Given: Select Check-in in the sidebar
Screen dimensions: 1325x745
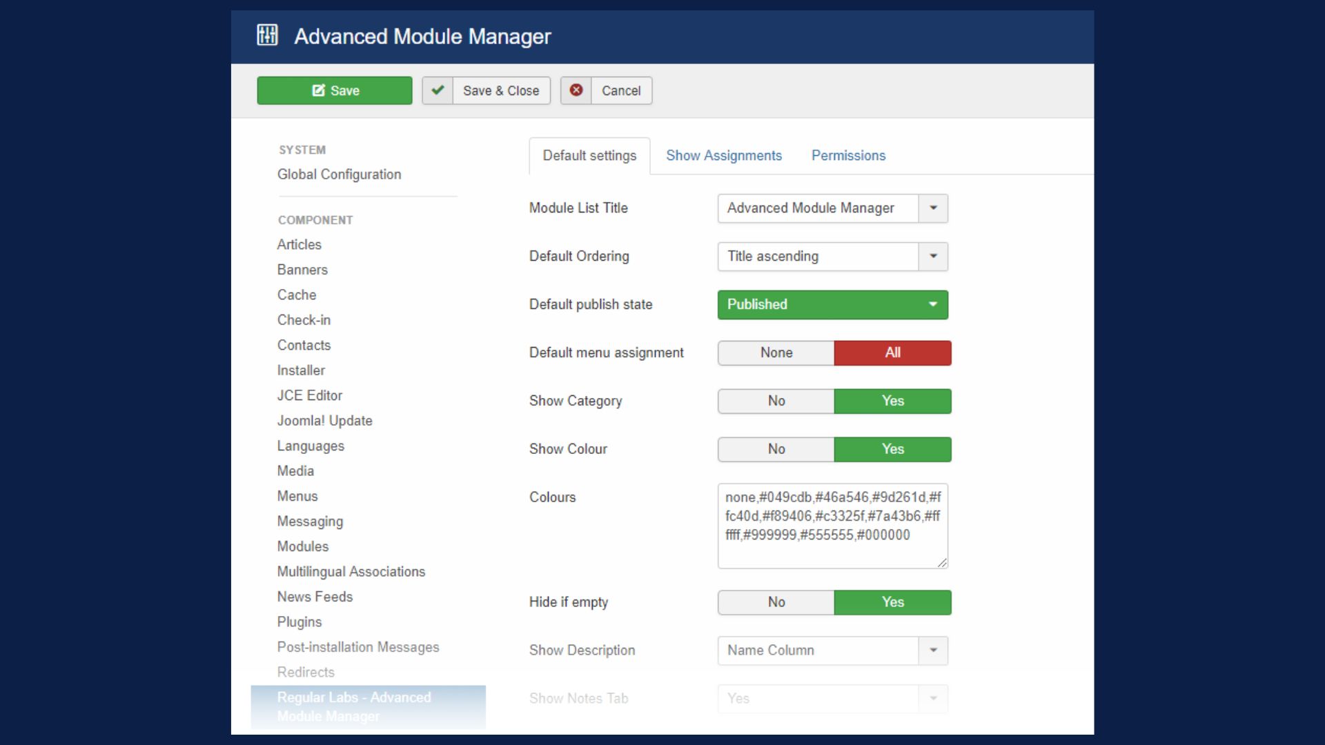Looking at the screenshot, I should [304, 320].
